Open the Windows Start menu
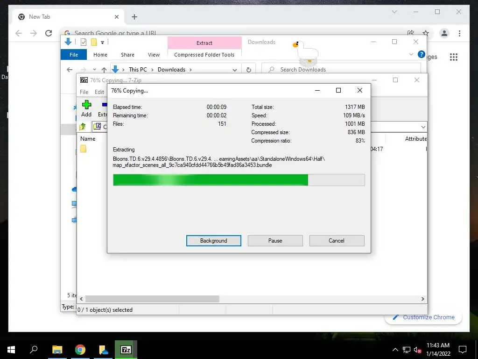 coord(11,350)
